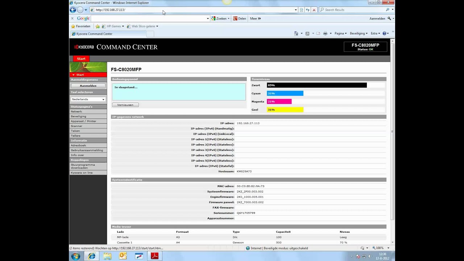Open Internet Explorer from the taskbar

tap(92, 256)
